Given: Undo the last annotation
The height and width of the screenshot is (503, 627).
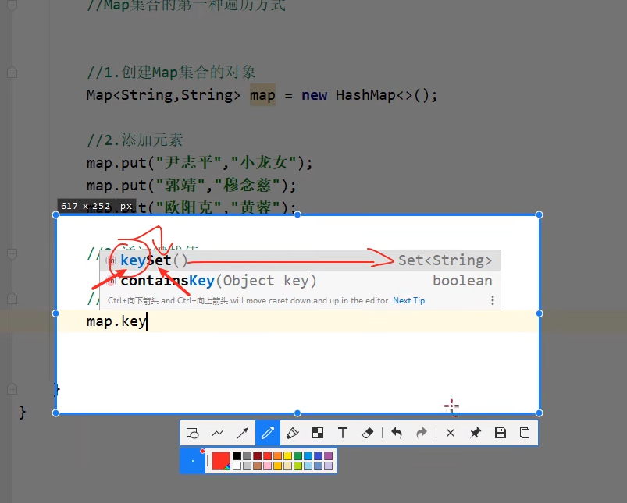Looking at the screenshot, I should click(397, 433).
